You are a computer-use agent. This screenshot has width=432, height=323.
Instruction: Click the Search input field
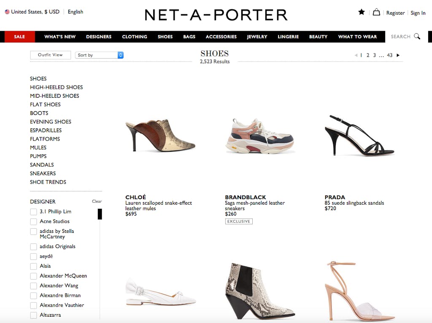tap(401, 37)
